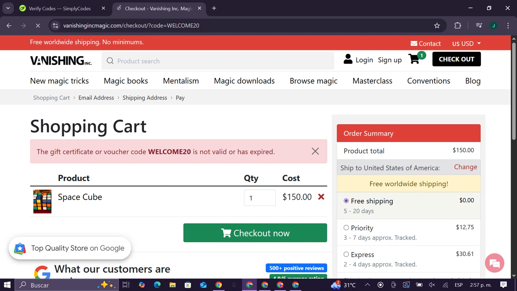517x291 pixels.
Task: Go to Shipping Address breadcrumb step
Action: 145,98
